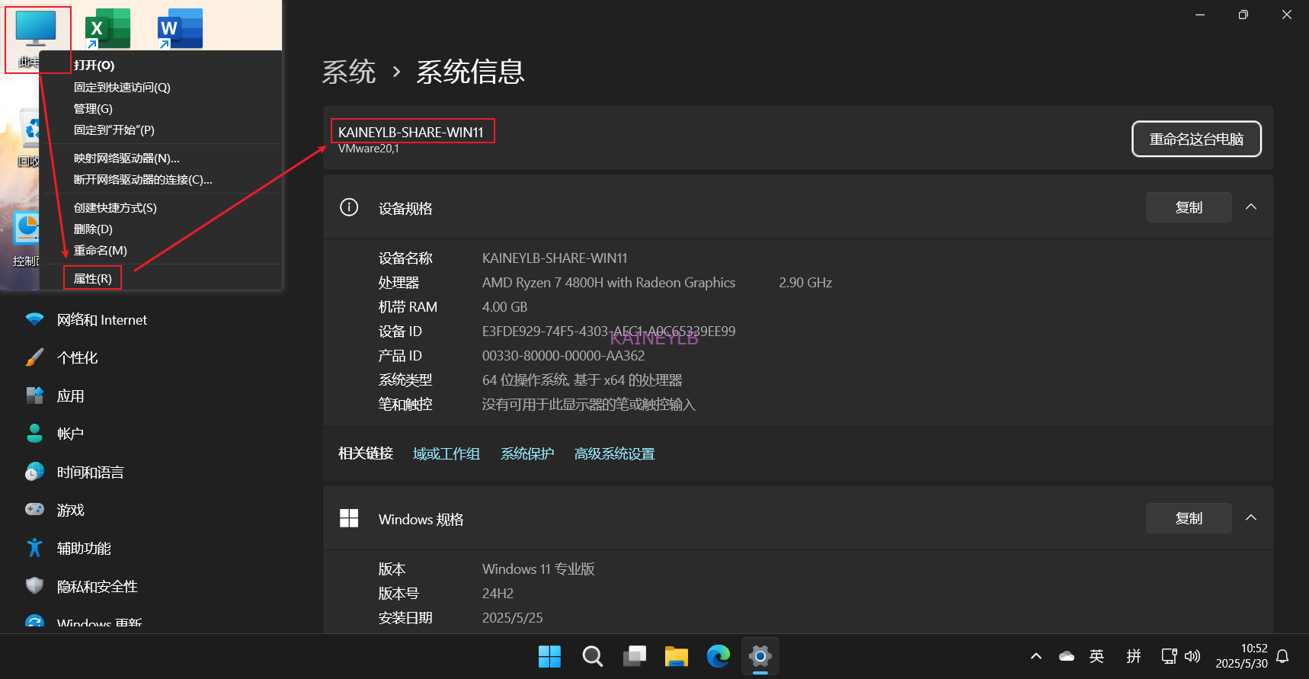Open the Excel desktop shortcut

pyautogui.click(x=107, y=29)
